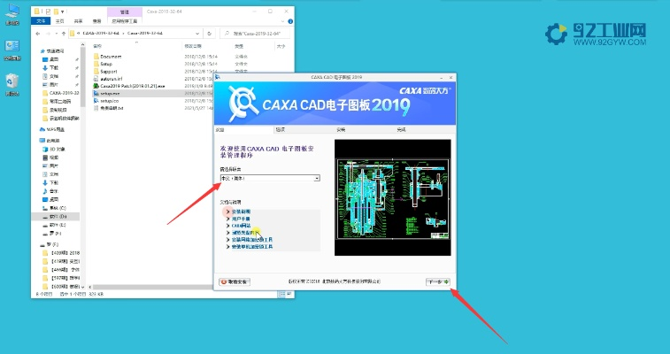Click the 取消安装 (Cancel install) button

(x=235, y=281)
